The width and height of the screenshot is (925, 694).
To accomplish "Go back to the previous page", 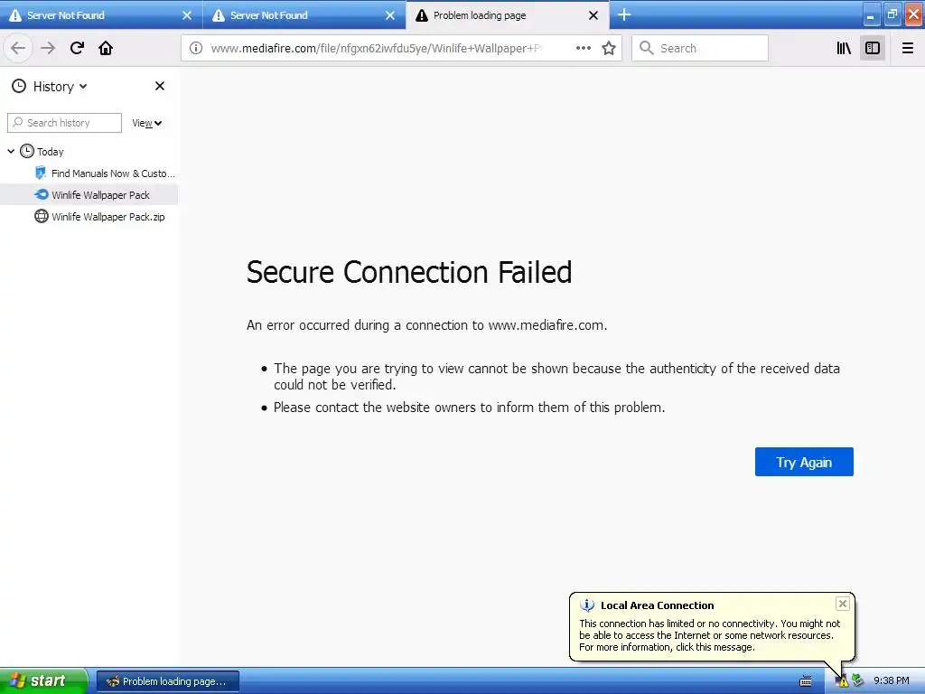I will click(x=18, y=48).
